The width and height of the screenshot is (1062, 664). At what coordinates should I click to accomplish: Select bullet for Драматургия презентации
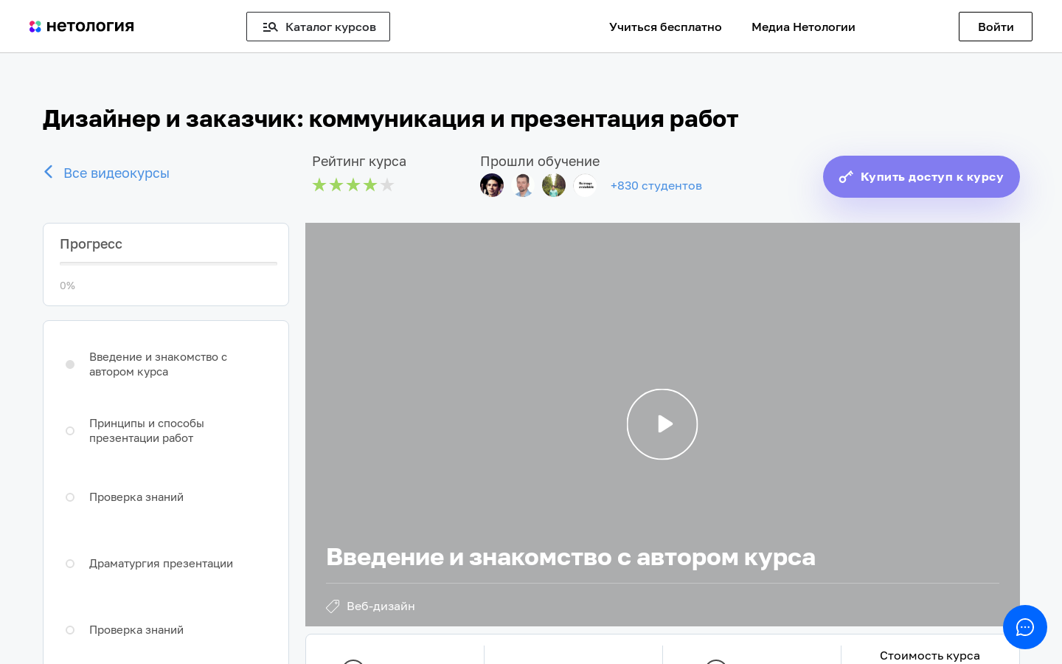point(70,564)
